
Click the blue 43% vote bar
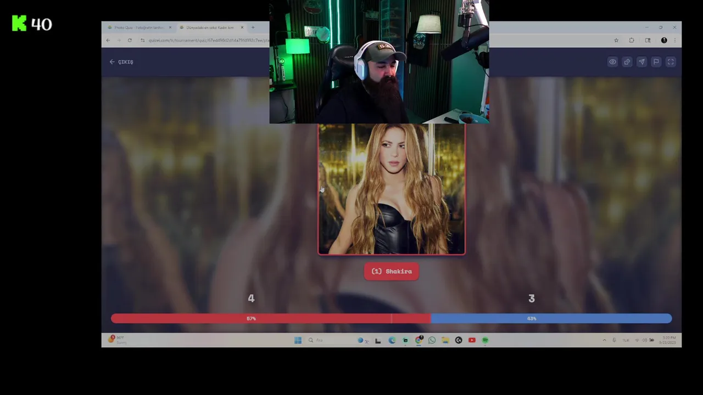coord(551,318)
